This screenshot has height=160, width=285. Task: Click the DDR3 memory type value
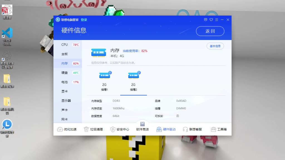pos(116,101)
